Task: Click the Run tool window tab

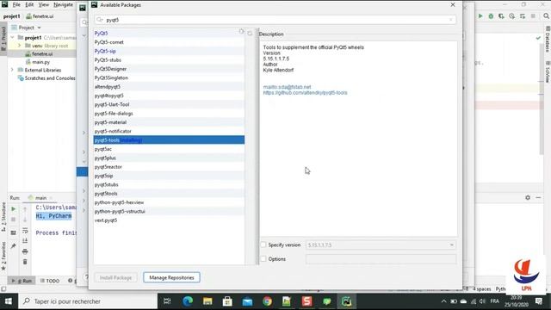Action: [x=22, y=281]
